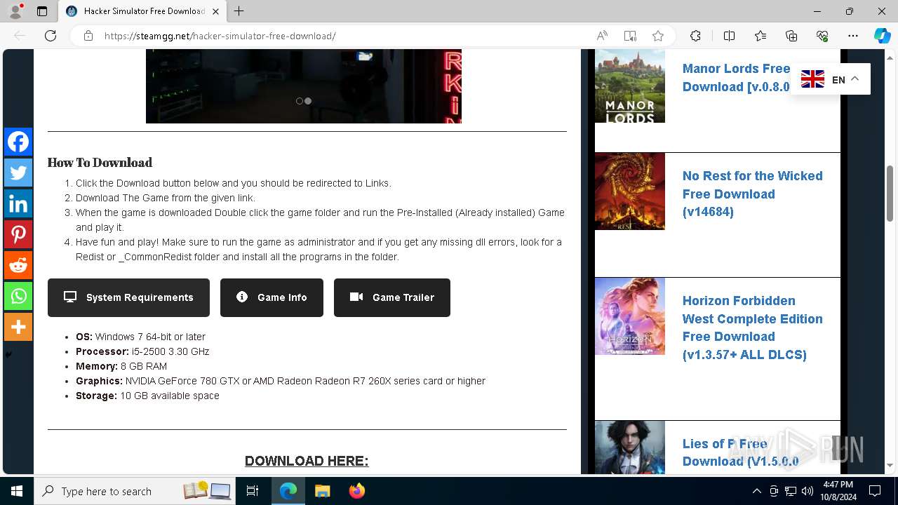
Task: Select 'How To Download' heading
Action: coord(100,162)
